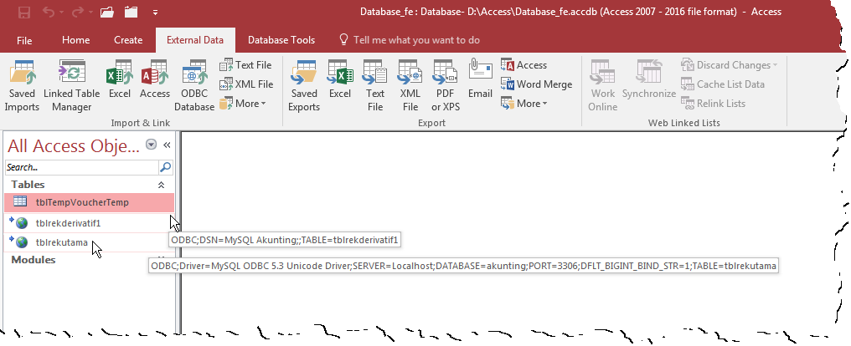Viewport: 851px width, 346px height.
Task: Click the Open folder icon in quick access toolbar
Action: [x=107, y=12]
